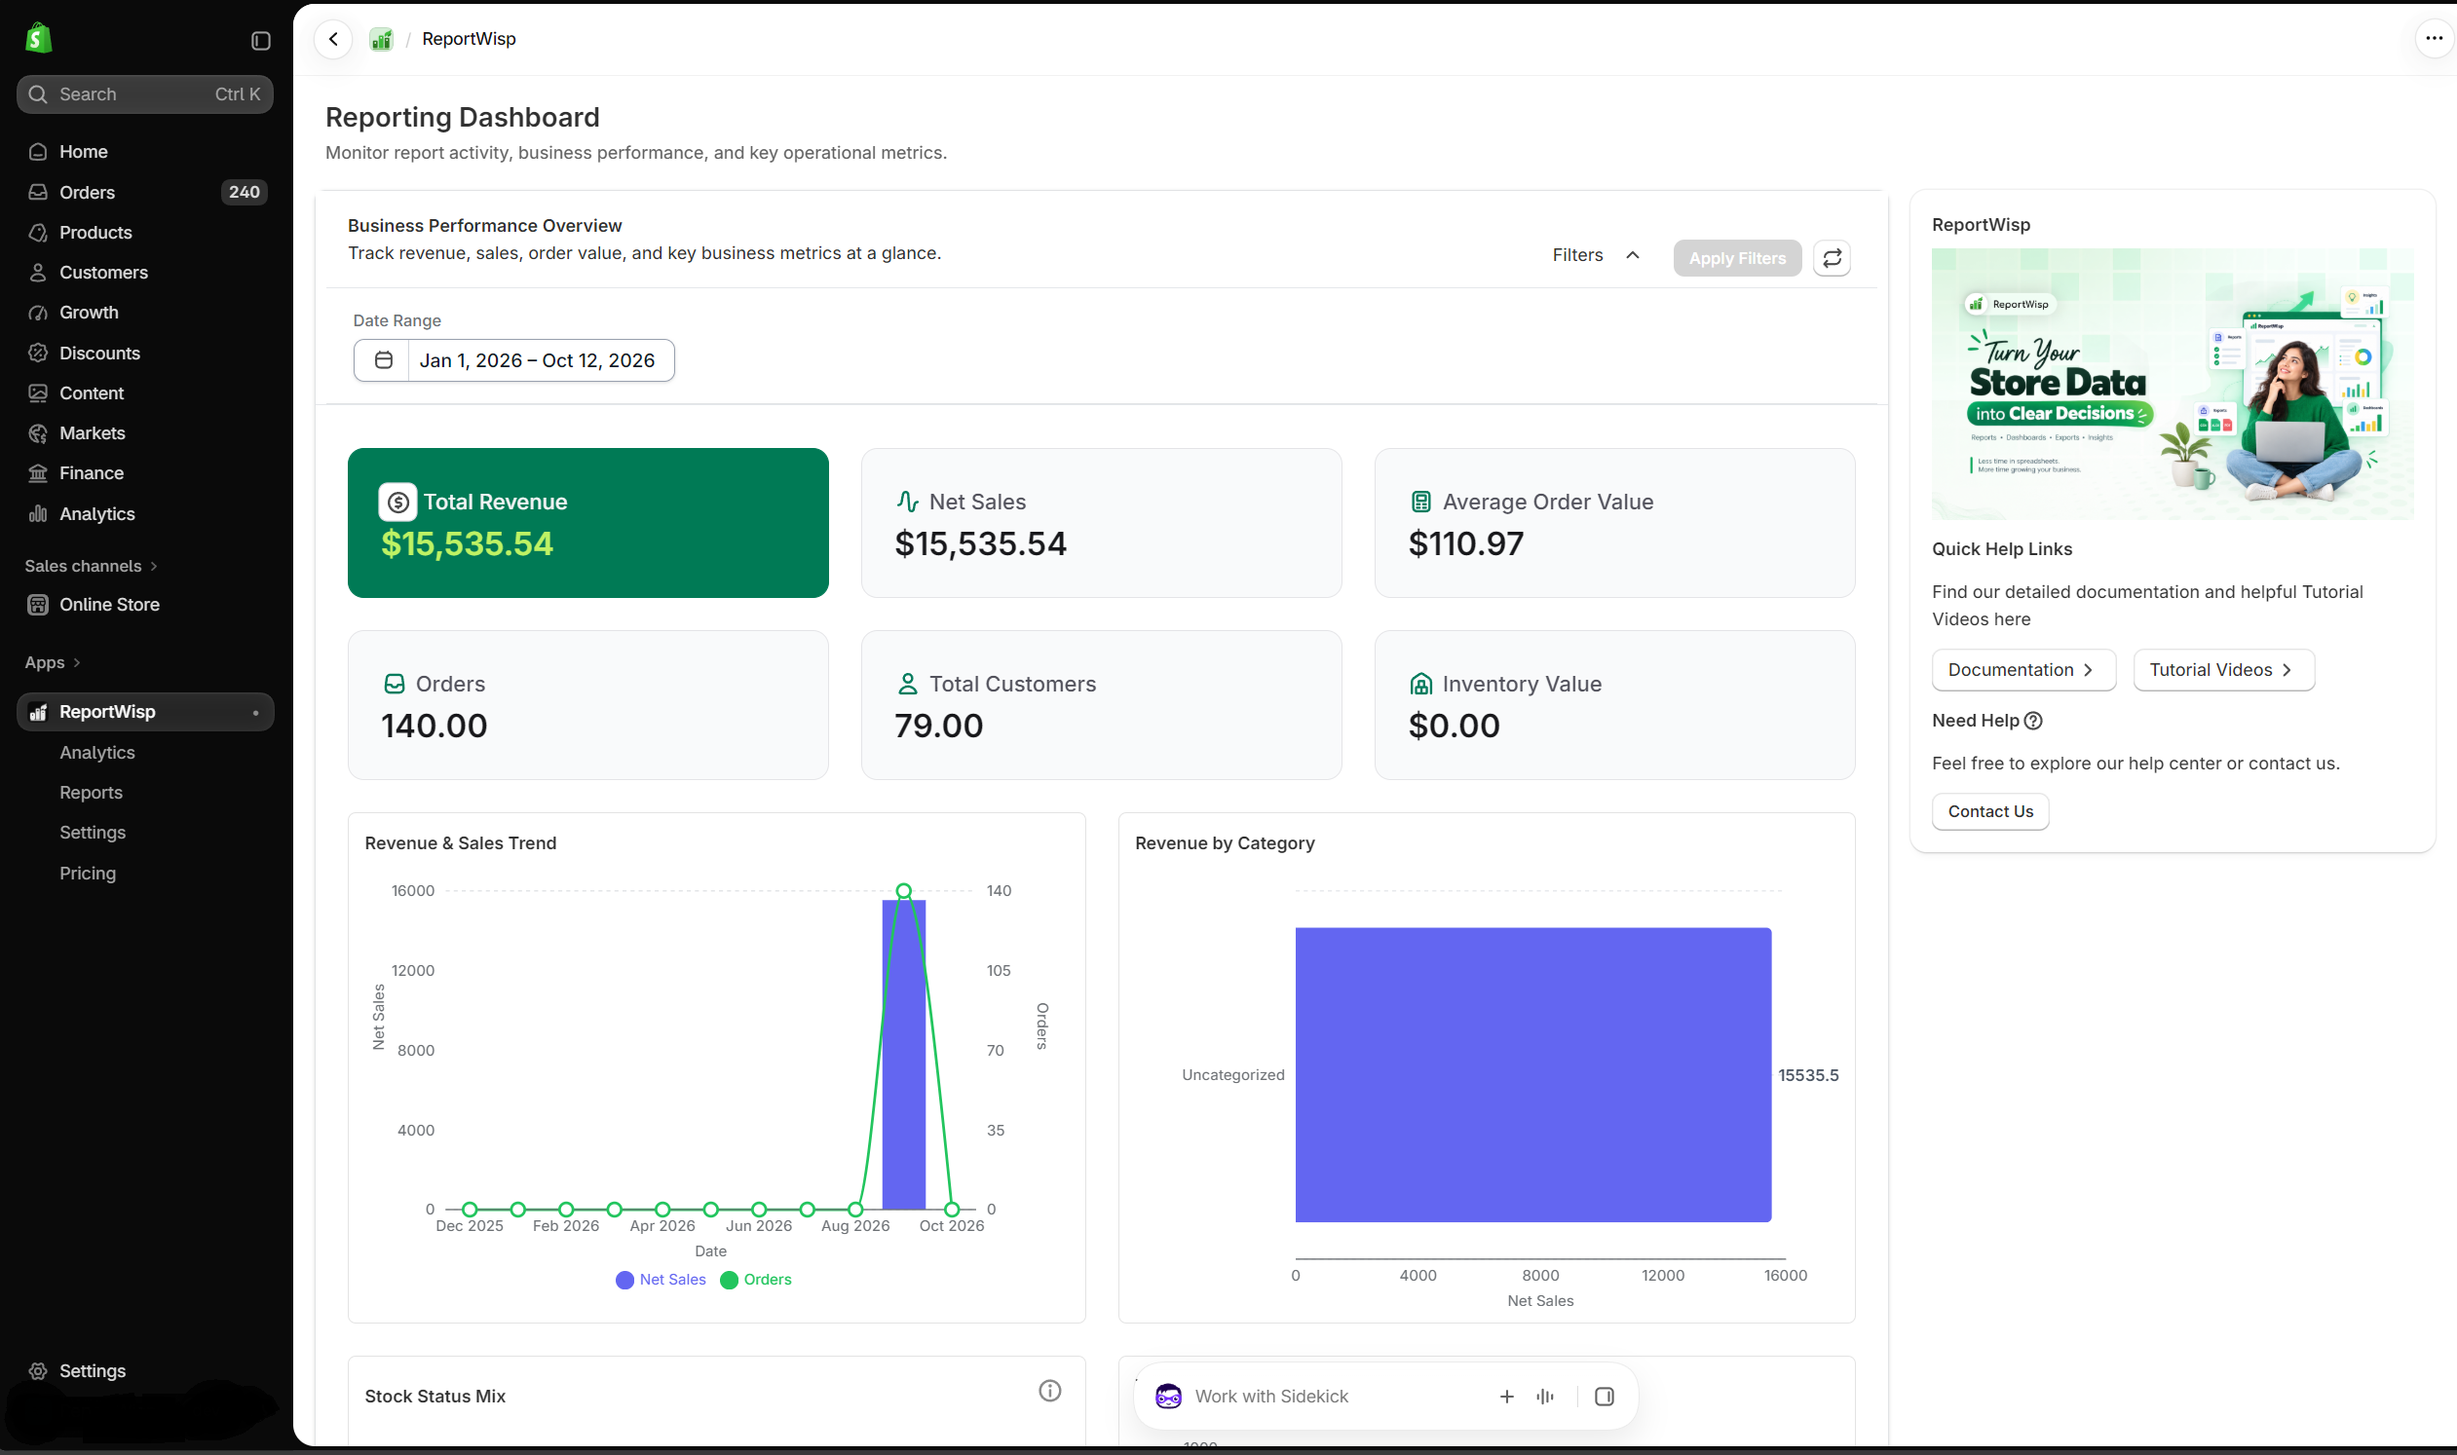
Task: Click the Sidekick avatar icon
Action: 1168,1397
